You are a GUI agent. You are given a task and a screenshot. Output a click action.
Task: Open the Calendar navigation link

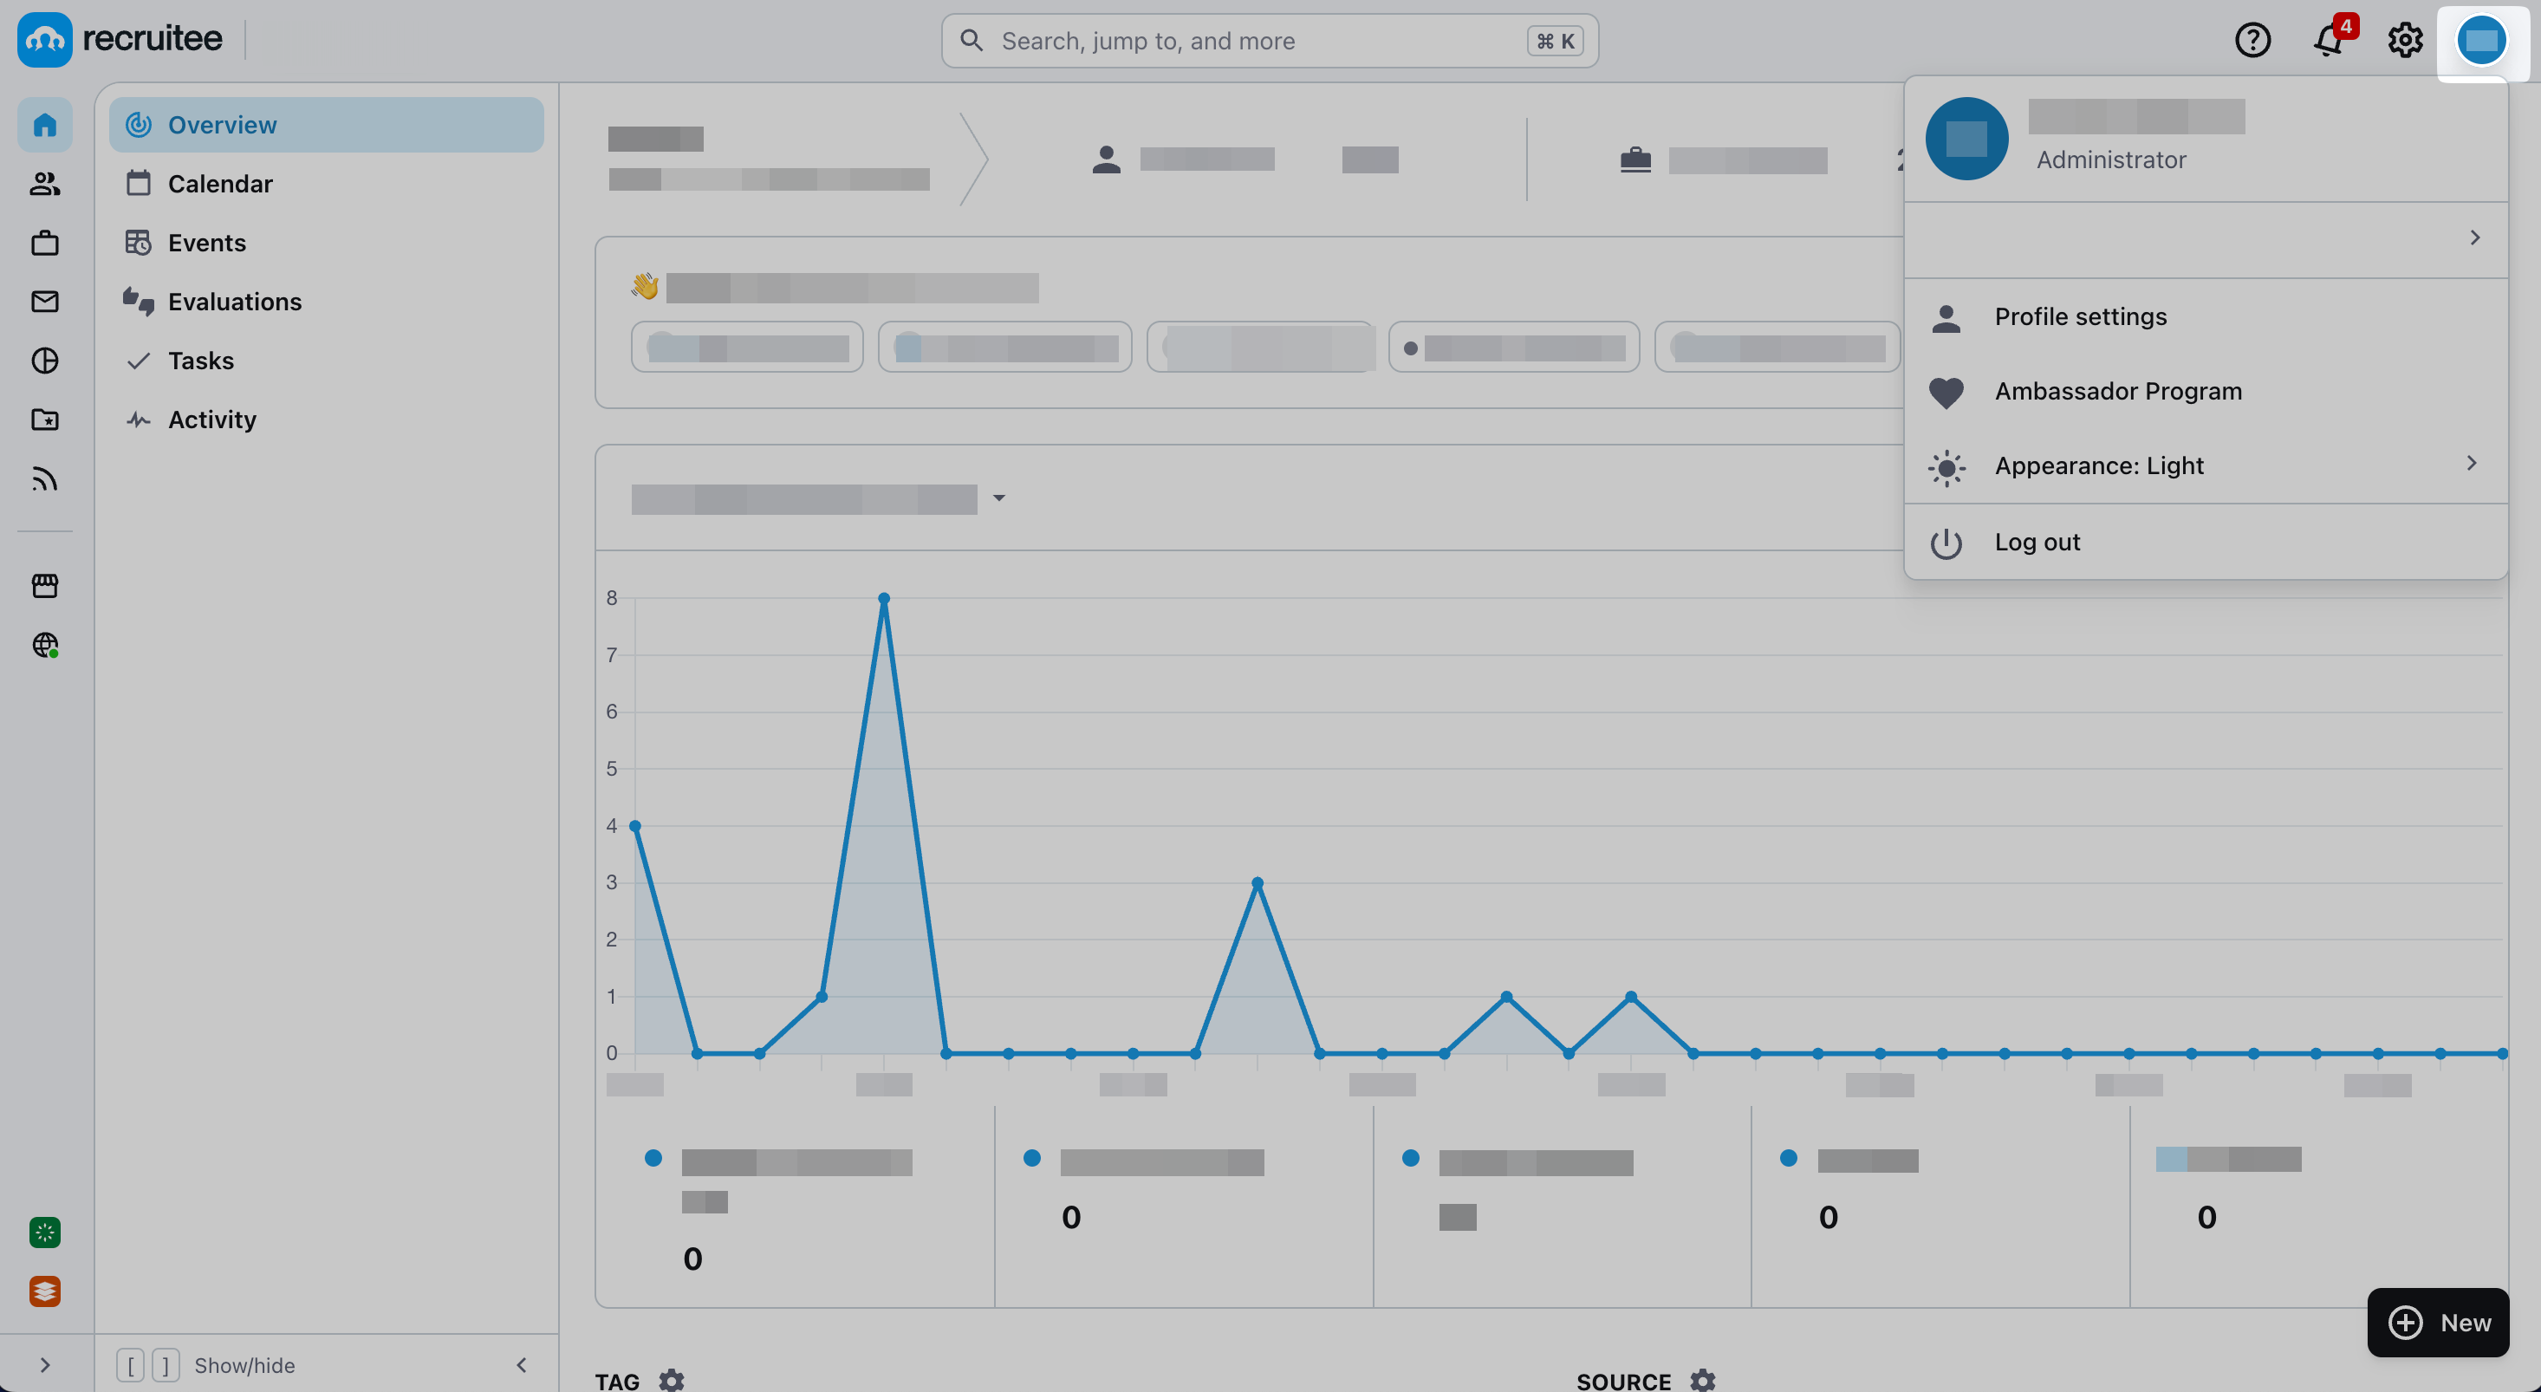tap(220, 184)
